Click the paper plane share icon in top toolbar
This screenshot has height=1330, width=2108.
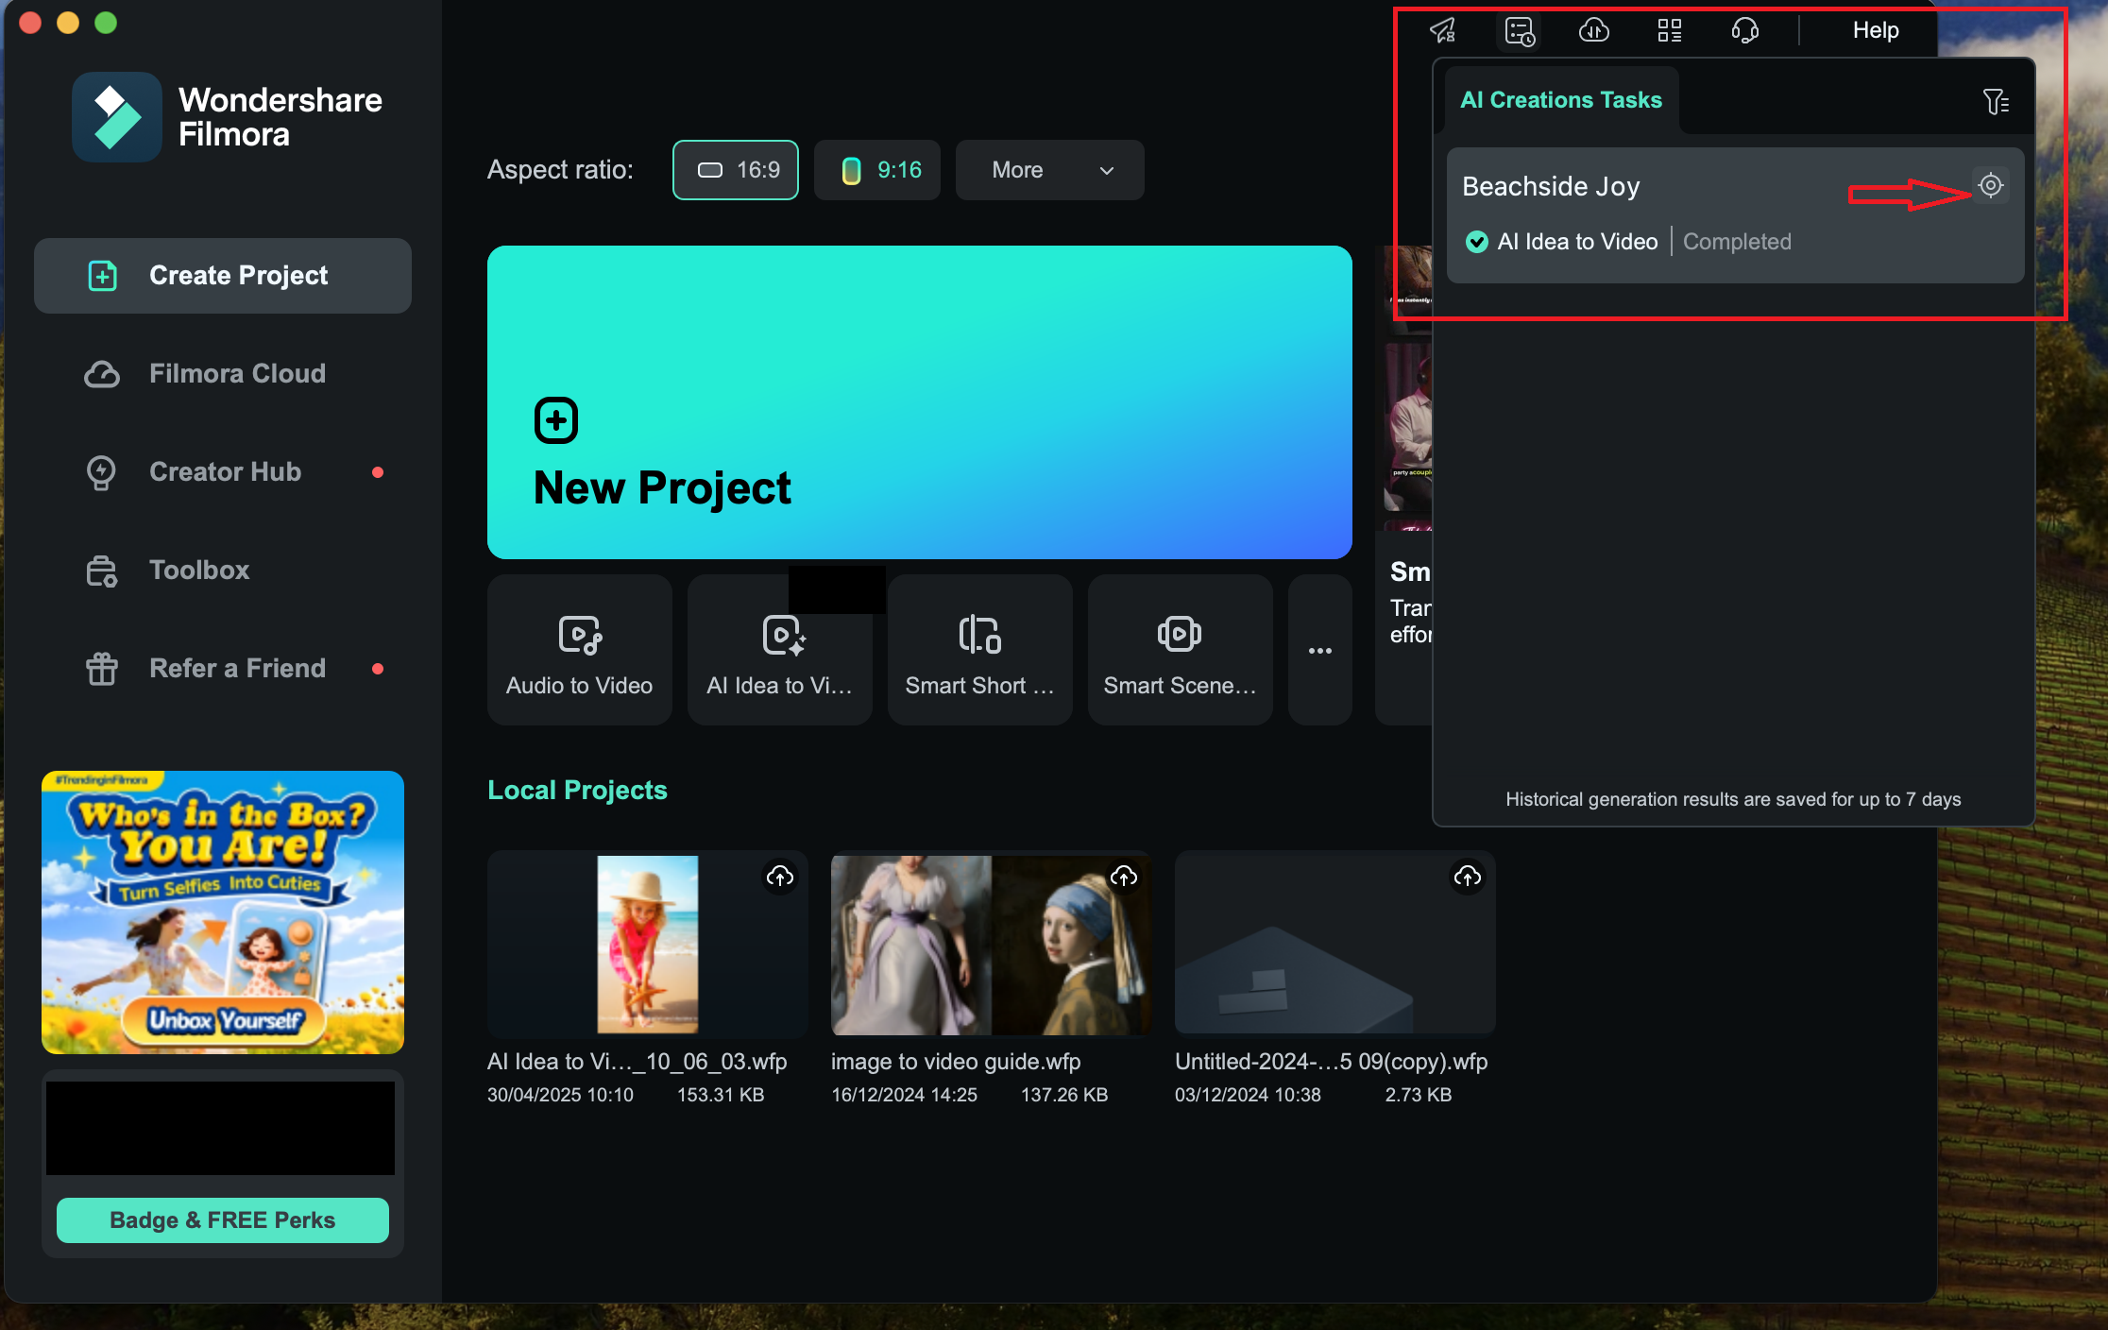1442,31
